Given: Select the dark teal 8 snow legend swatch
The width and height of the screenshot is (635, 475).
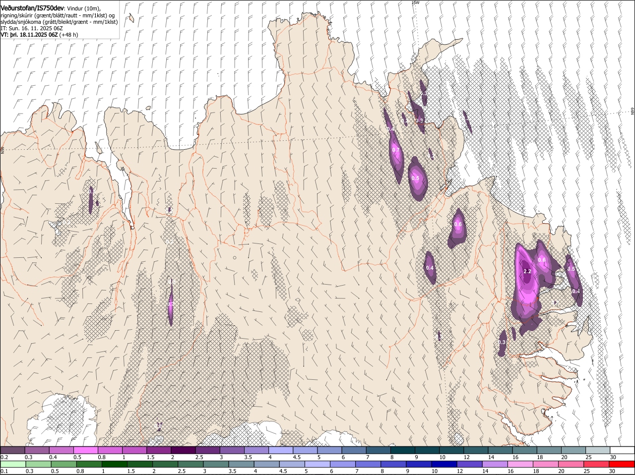Looking at the screenshot, I should (x=402, y=450).
